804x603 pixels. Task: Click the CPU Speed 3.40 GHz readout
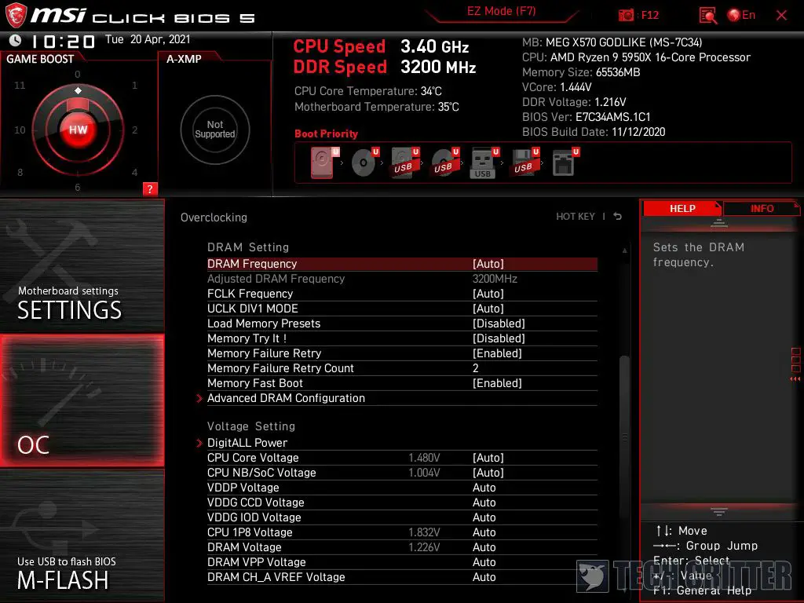(x=381, y=46)
